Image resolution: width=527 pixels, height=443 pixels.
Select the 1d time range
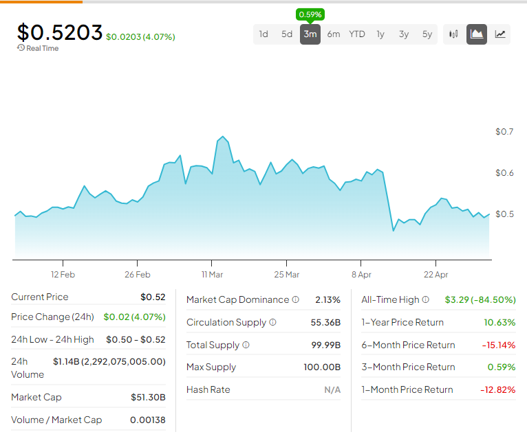coord(263,34)
